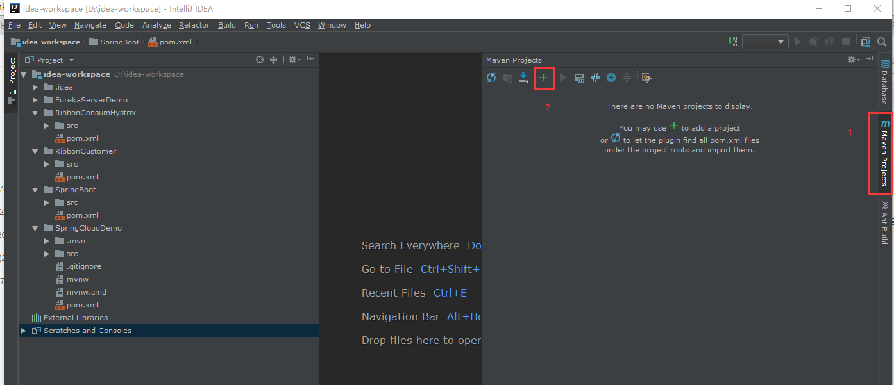
Task: Open Project Structure icon in main toolbar
Action: 866,42
